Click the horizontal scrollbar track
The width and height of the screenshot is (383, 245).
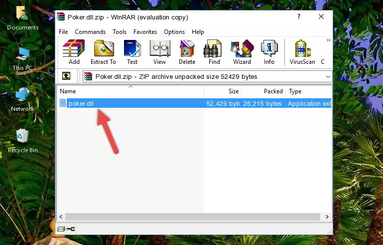click(x=193, y=217)
